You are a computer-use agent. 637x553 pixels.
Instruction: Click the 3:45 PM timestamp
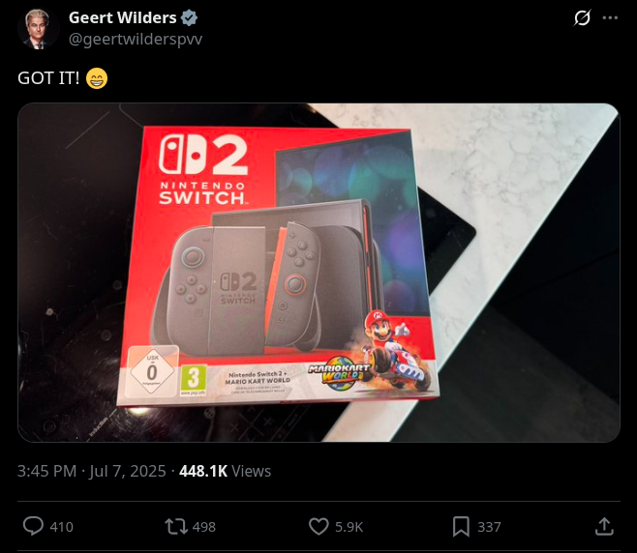click(46, 471)
